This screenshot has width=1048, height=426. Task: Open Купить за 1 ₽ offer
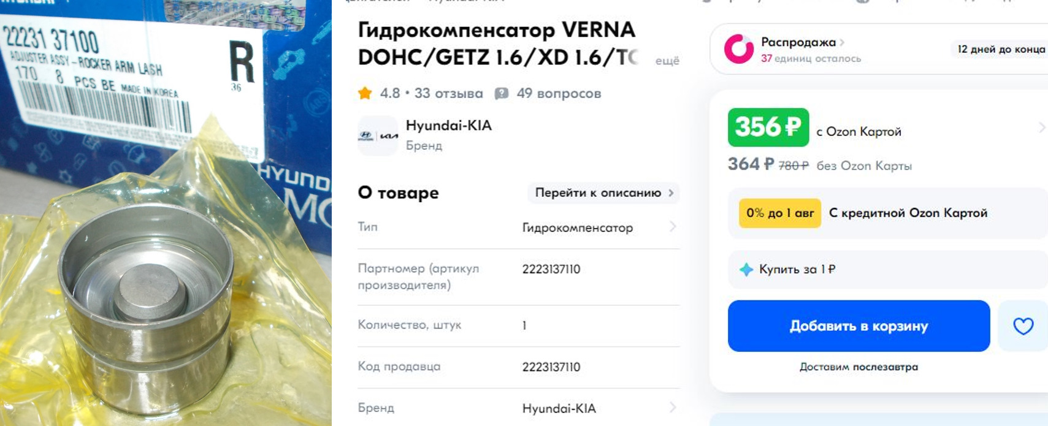click(x=797, y=269)
